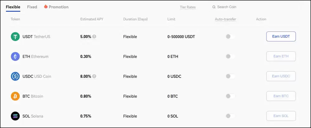Click the info icon beside 8.00% APY

(x=94, y=76)
